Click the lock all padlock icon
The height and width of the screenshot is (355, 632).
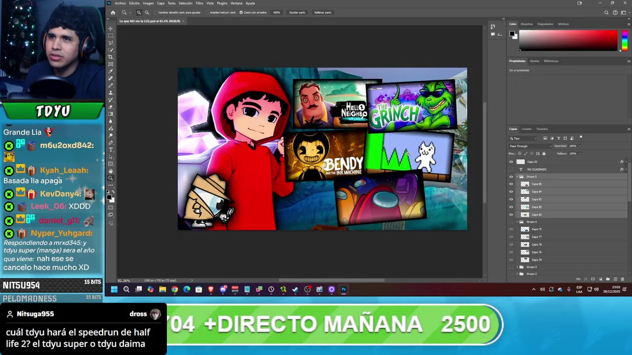[x=544, y=153]
